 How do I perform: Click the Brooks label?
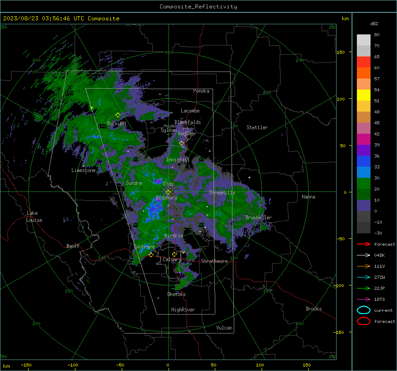(x=314, y=309)
